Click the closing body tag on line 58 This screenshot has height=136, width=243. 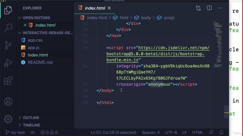click(105, 91)
